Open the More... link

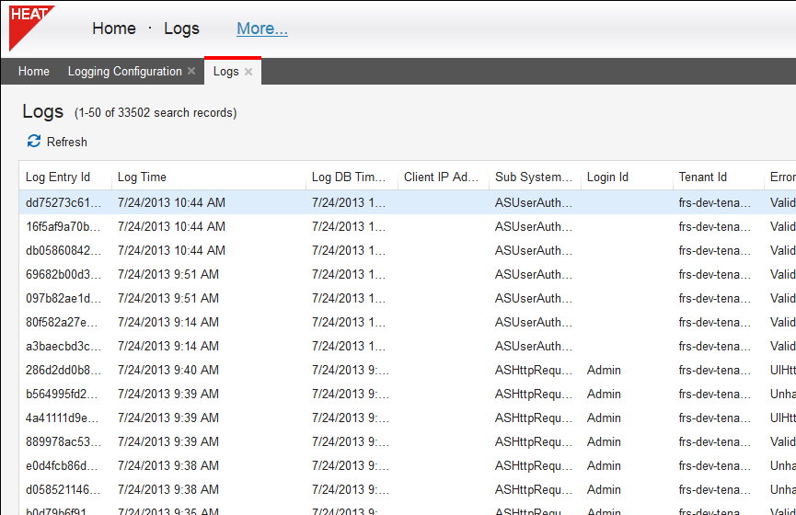coord(262,29)
